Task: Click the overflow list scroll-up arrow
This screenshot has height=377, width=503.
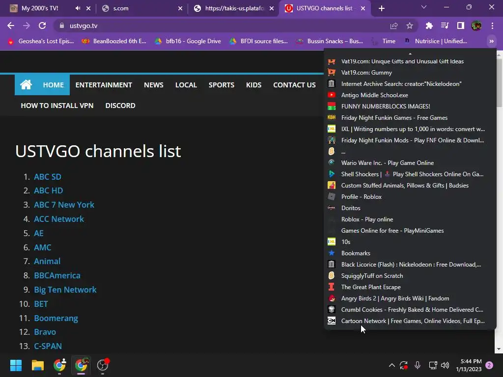Action: click(410, 54)
